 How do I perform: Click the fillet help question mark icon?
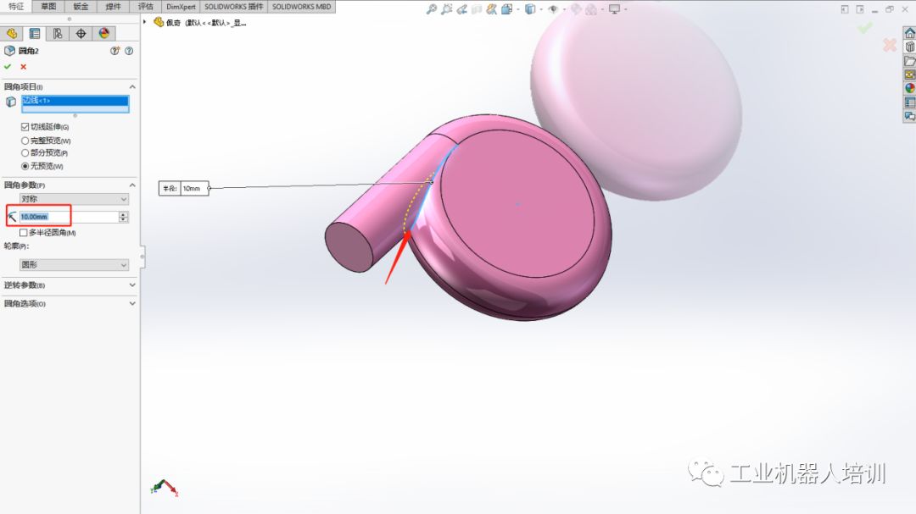point(129,51)
